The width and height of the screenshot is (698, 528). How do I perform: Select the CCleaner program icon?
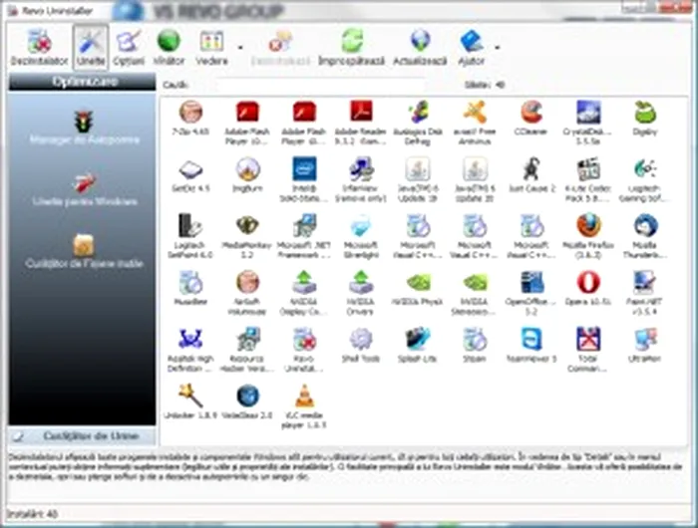tap(531, 116)
